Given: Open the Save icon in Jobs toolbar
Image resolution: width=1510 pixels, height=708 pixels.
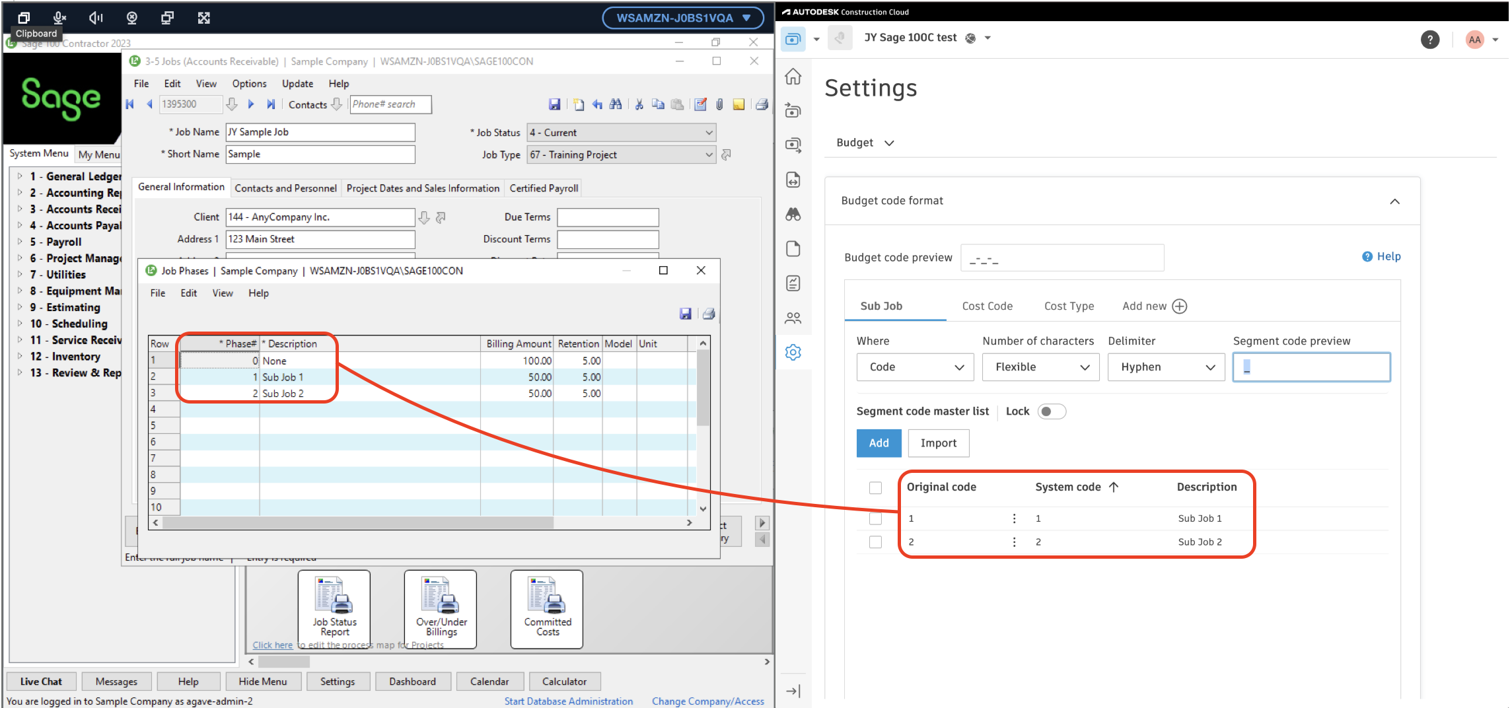Looking at the screenshot, I should click(555, 104).
